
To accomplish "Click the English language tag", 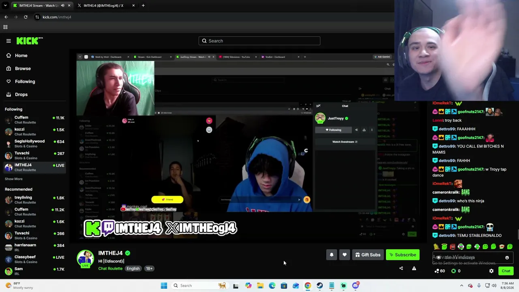I will point(133,268).
